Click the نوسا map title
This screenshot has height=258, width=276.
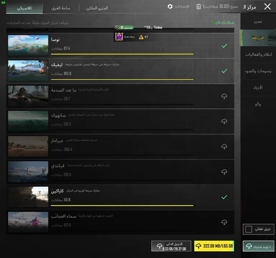pos(55,39)
